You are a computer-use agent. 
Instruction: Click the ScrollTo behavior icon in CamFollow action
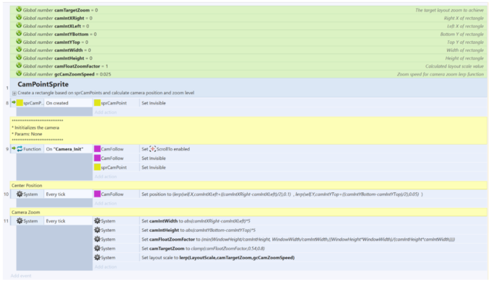tap(152, 148)
